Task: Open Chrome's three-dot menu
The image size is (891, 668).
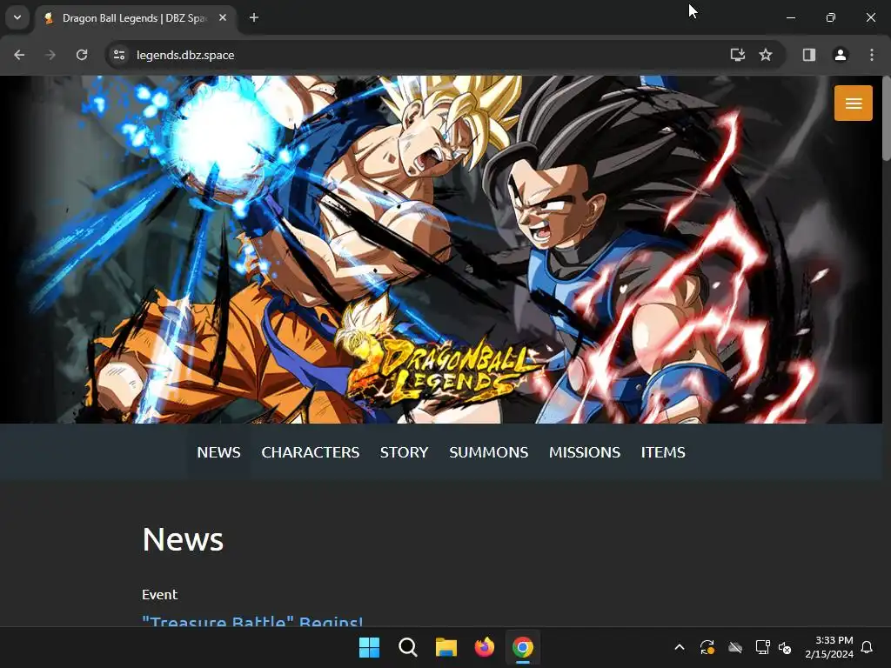Action: tap(872, 55)
